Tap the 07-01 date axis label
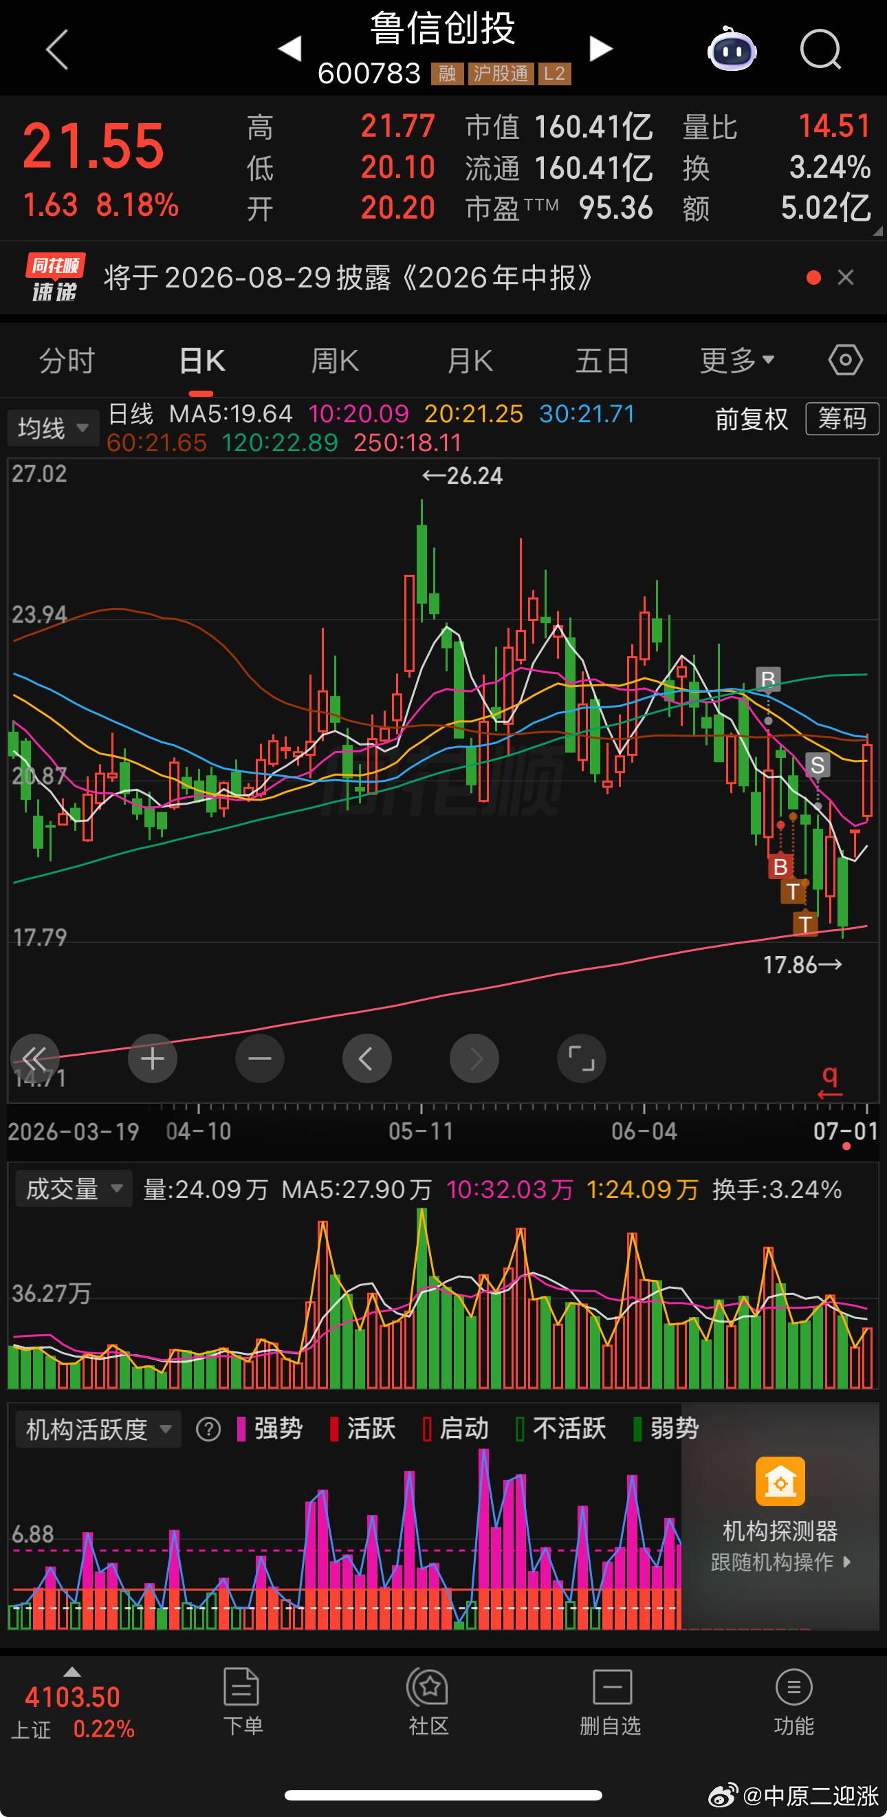Viewport: 887px width, 1817px height. point(845,1131)
